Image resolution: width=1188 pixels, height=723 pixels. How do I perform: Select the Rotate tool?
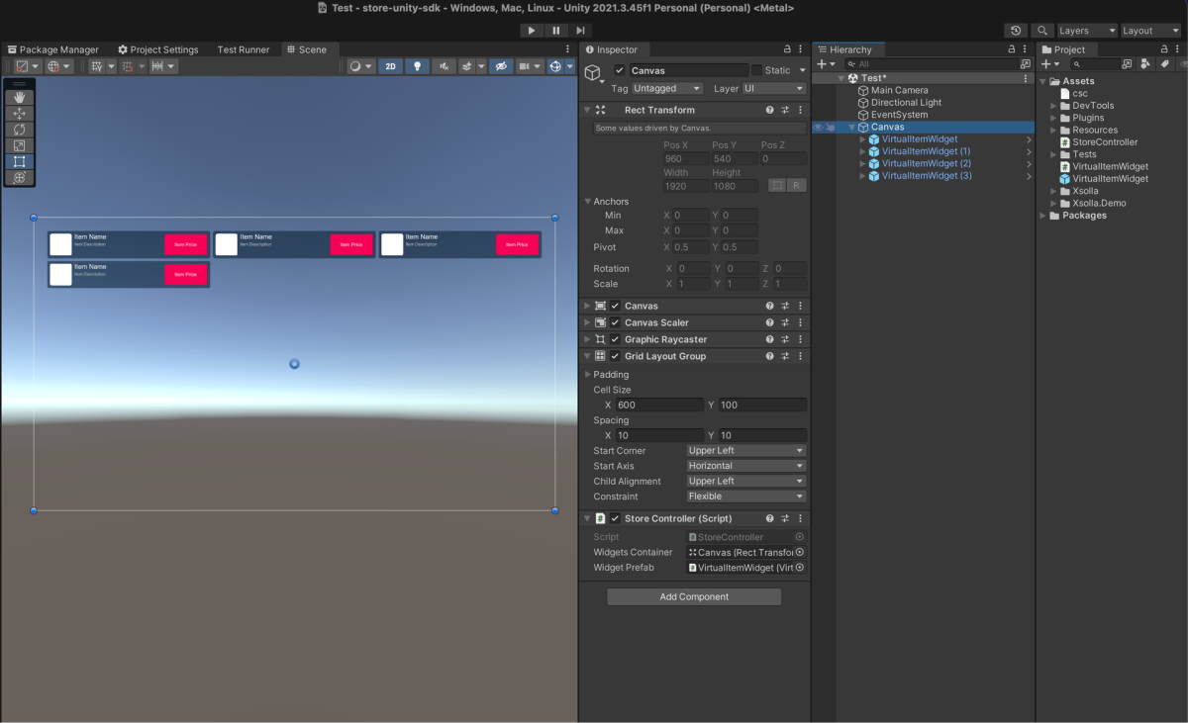coord(19,130)
